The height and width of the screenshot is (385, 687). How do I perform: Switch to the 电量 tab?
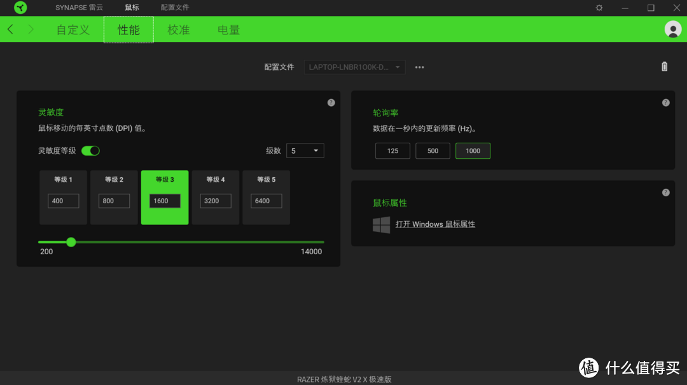229,30
